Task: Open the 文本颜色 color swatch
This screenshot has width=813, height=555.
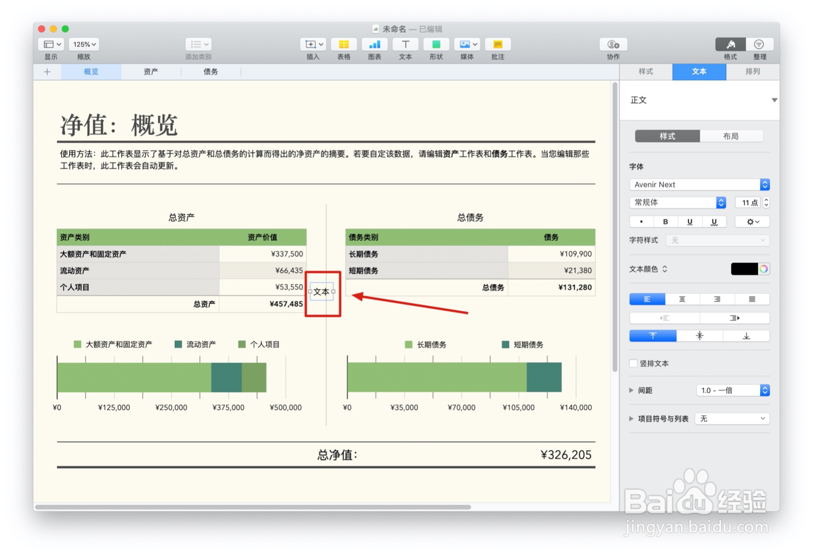Action: point(743,269)
